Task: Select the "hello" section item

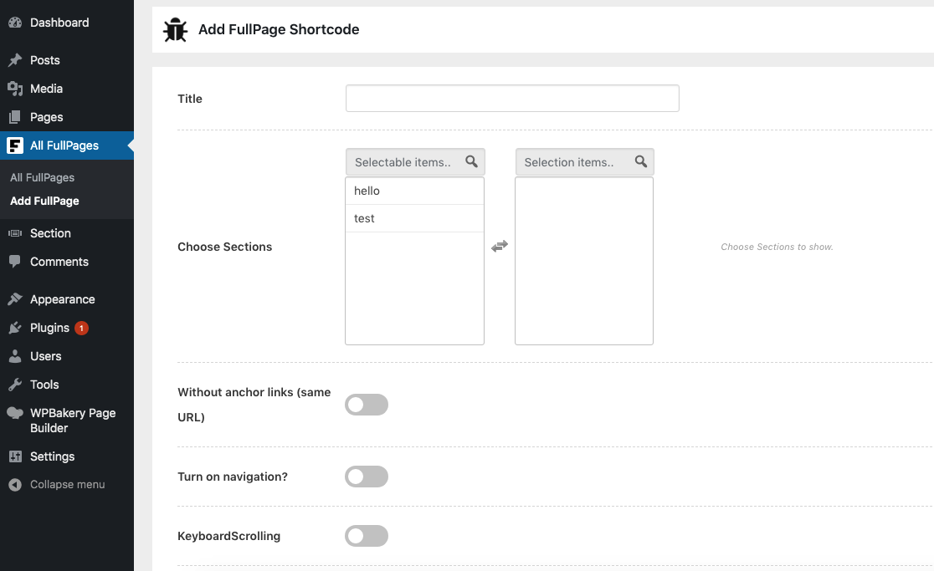Action: coord(414,191)
